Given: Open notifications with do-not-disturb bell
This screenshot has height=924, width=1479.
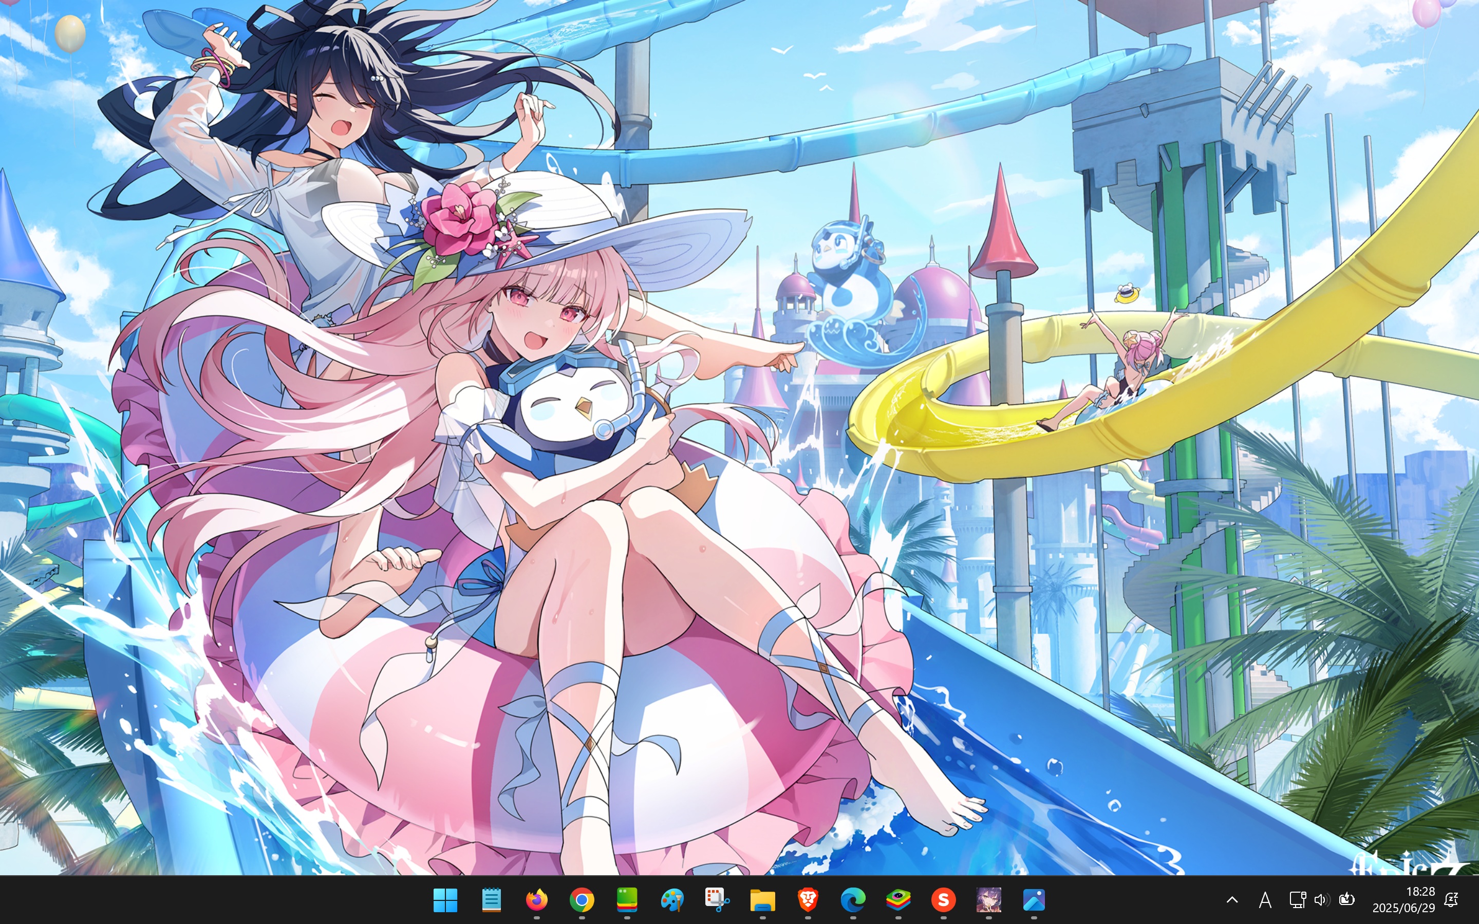Looking at the screenshot, I should pos(1451,899).
